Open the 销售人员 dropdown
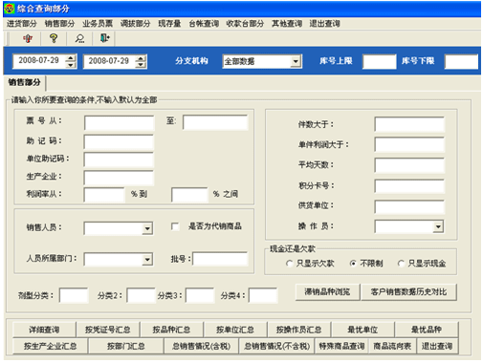 point(147,228)
